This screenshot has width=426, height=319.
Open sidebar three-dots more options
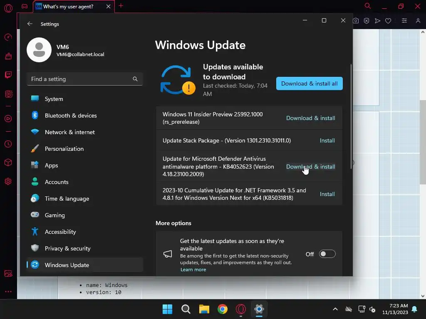pyautogui.click(x=8, y=292)
